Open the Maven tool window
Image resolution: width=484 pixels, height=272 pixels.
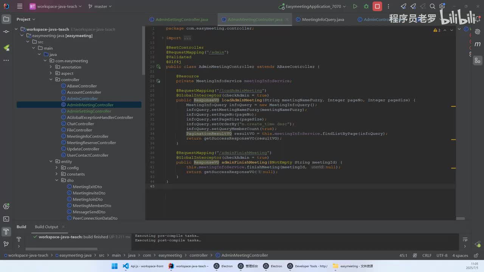478,44
